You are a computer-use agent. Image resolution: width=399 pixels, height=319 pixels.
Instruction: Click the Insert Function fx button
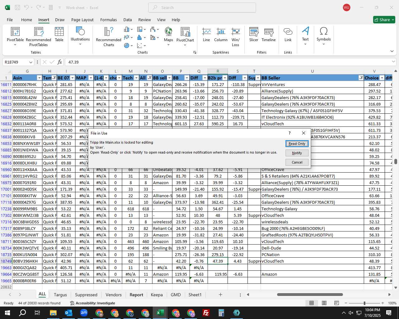[60, 62]
